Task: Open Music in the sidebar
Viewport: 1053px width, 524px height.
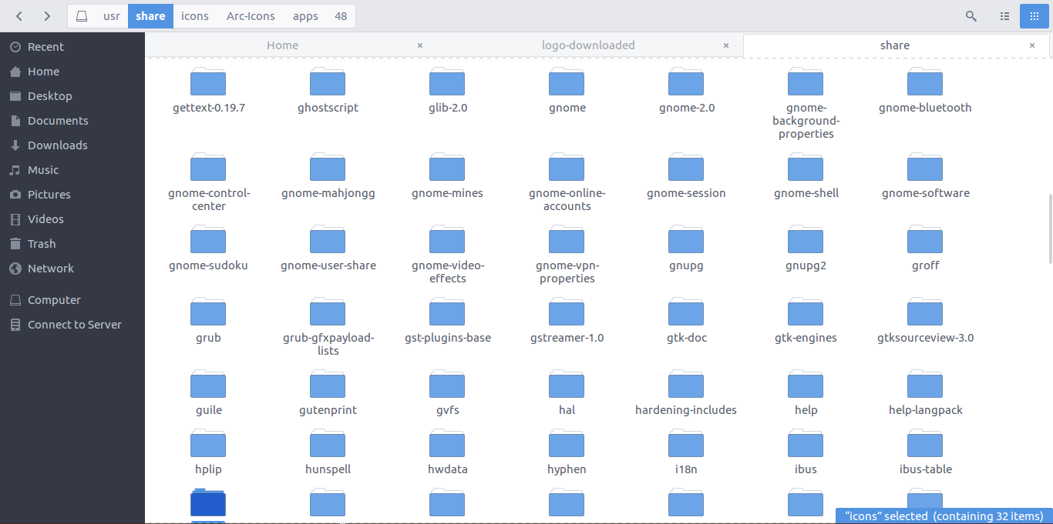Action: tap(72, 170)
